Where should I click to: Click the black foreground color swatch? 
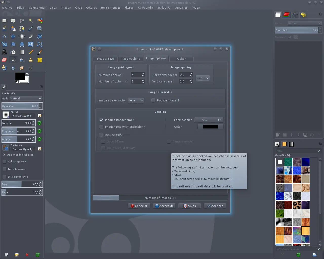20,76
